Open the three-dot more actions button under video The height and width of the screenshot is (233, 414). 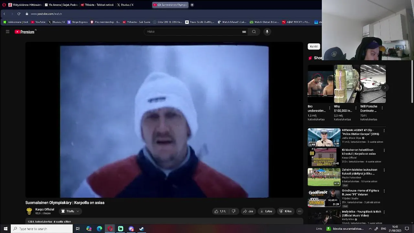[x=300, y=211]
